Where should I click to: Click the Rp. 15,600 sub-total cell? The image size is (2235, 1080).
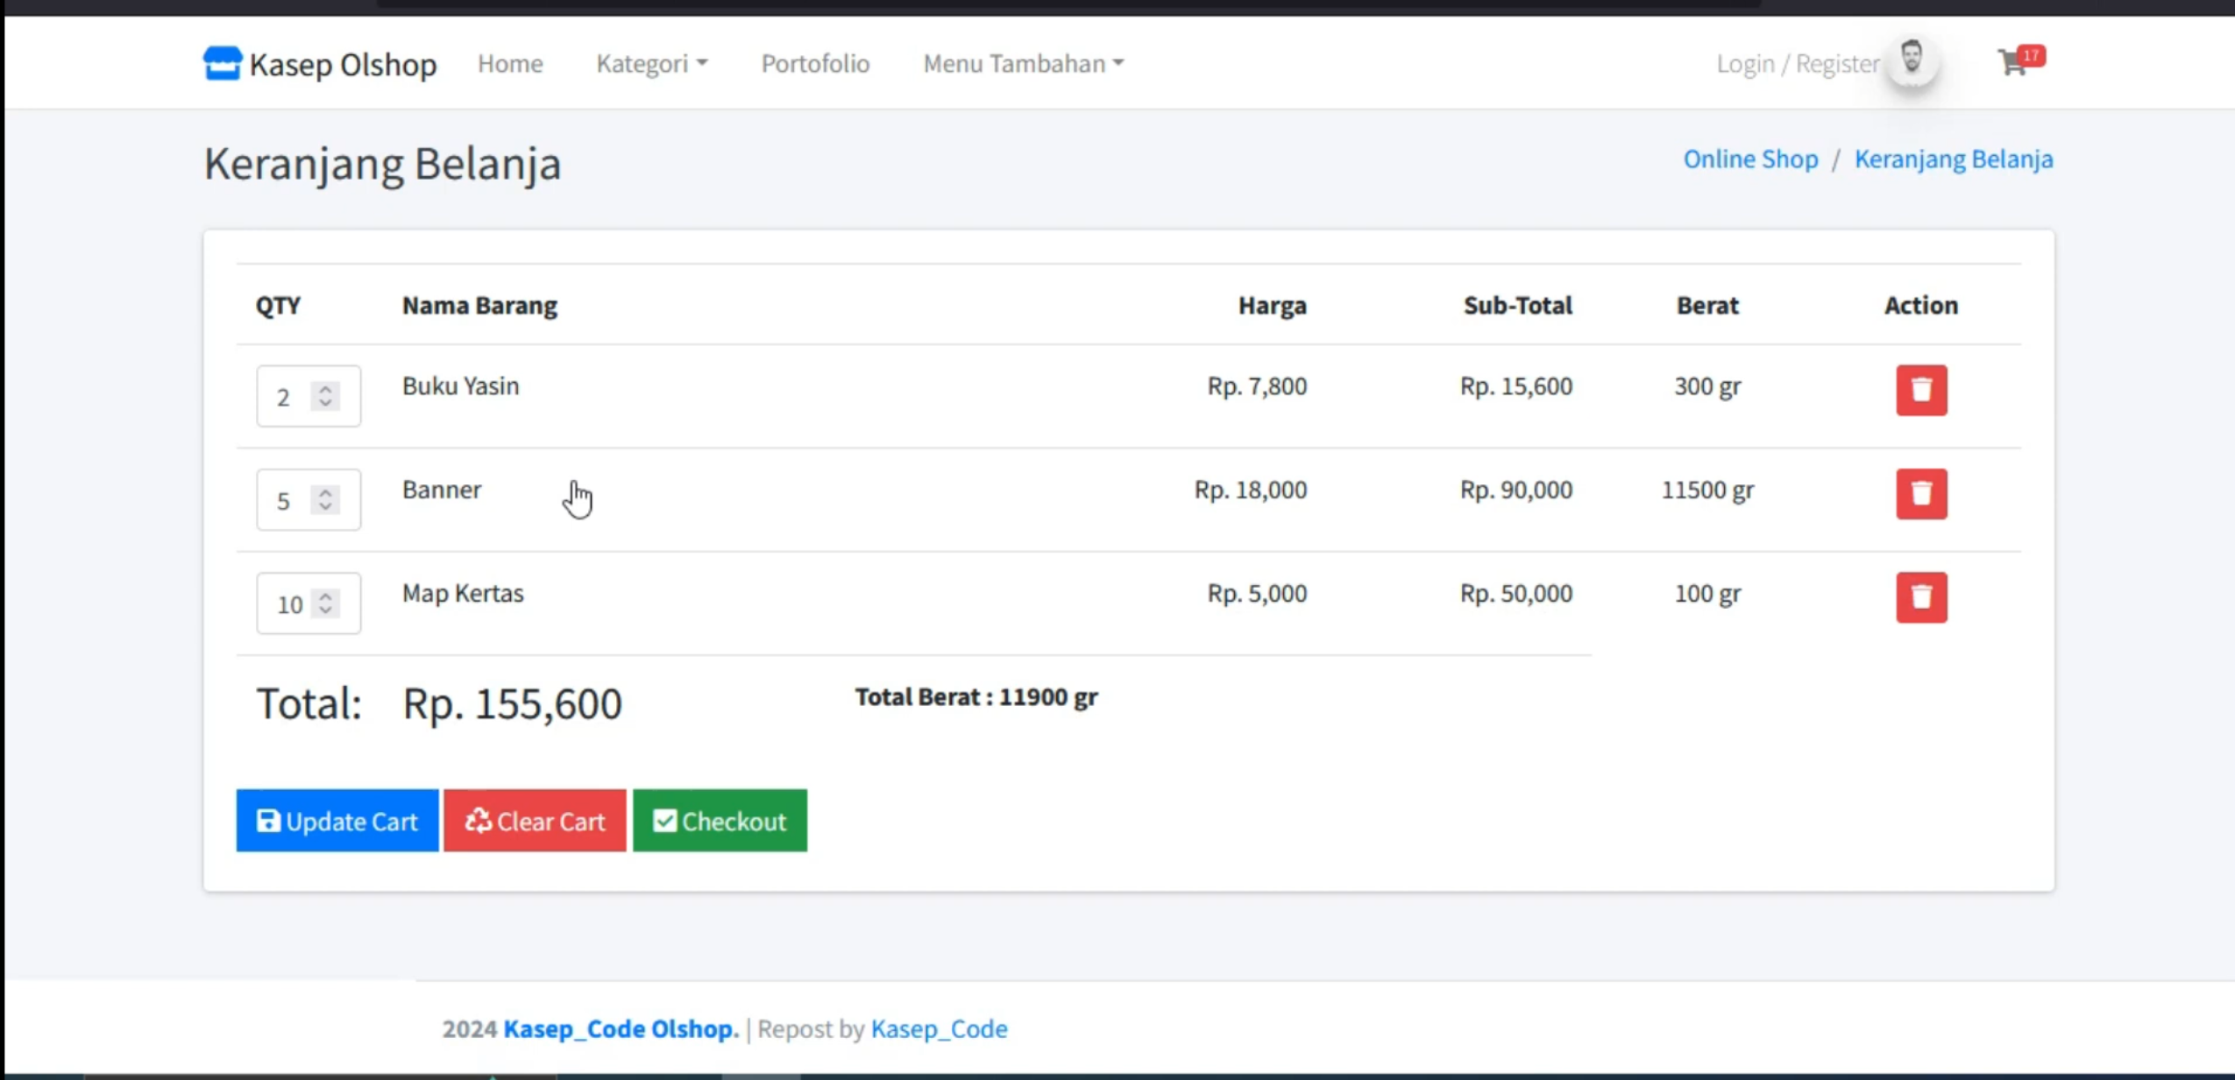[1515, 385]
